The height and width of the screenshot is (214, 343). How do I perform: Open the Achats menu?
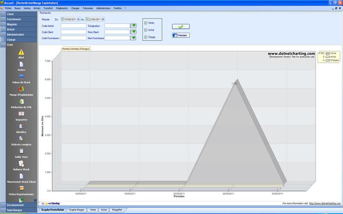coord(37,8)
